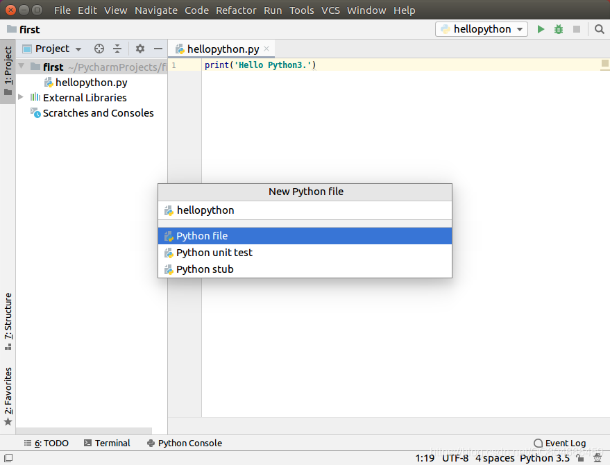Open the Run menu
Image resolution: width=610 pixels, height=465 pixels.
click(x=273, y=10)
